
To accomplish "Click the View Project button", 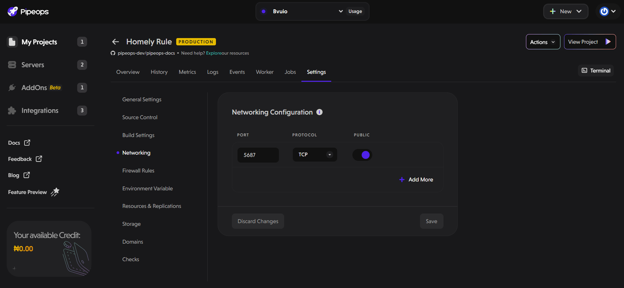I will (x=590, y=42).
